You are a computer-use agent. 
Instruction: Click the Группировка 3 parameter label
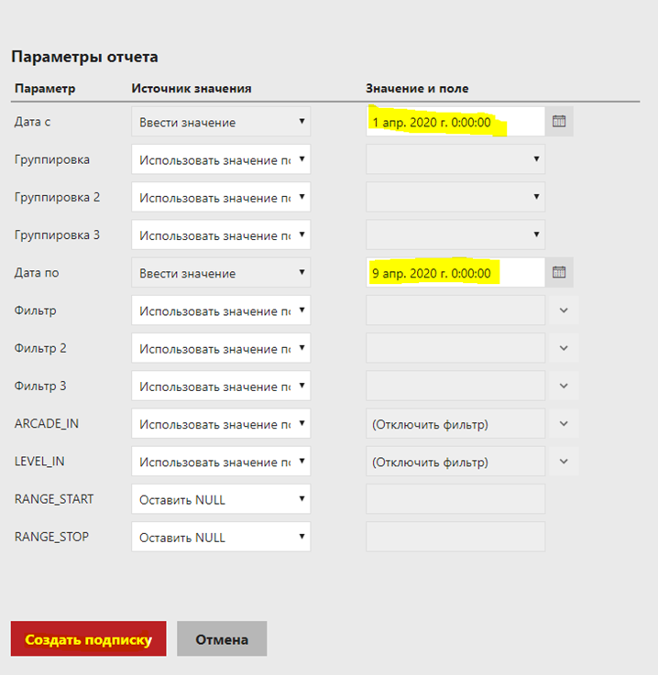click(x=57, y=235)
